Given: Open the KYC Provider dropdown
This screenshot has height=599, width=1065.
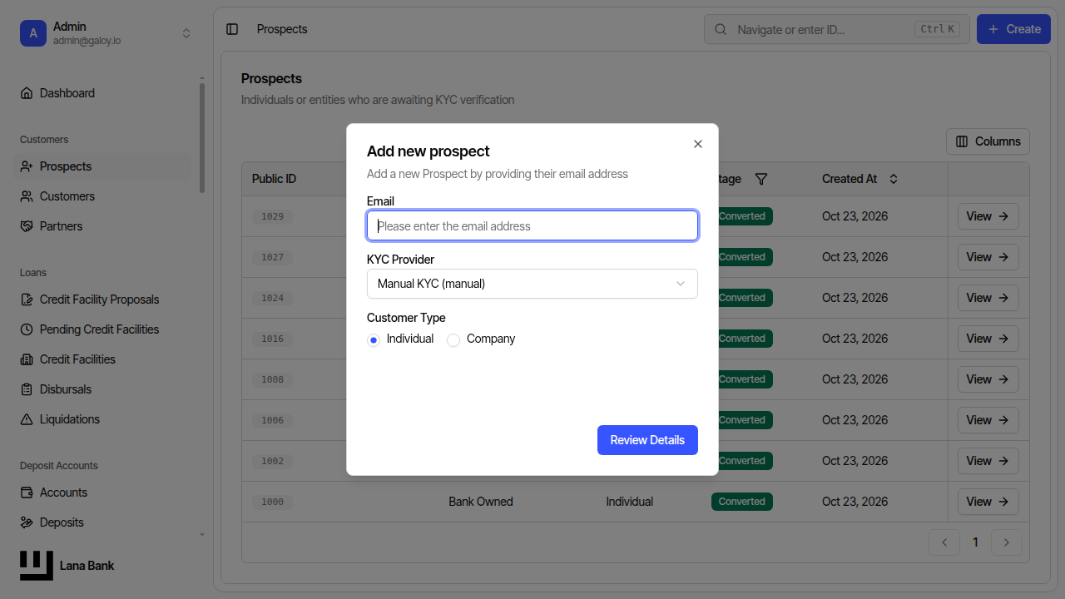Looking at the screenshot, I should tap(532, 284).
